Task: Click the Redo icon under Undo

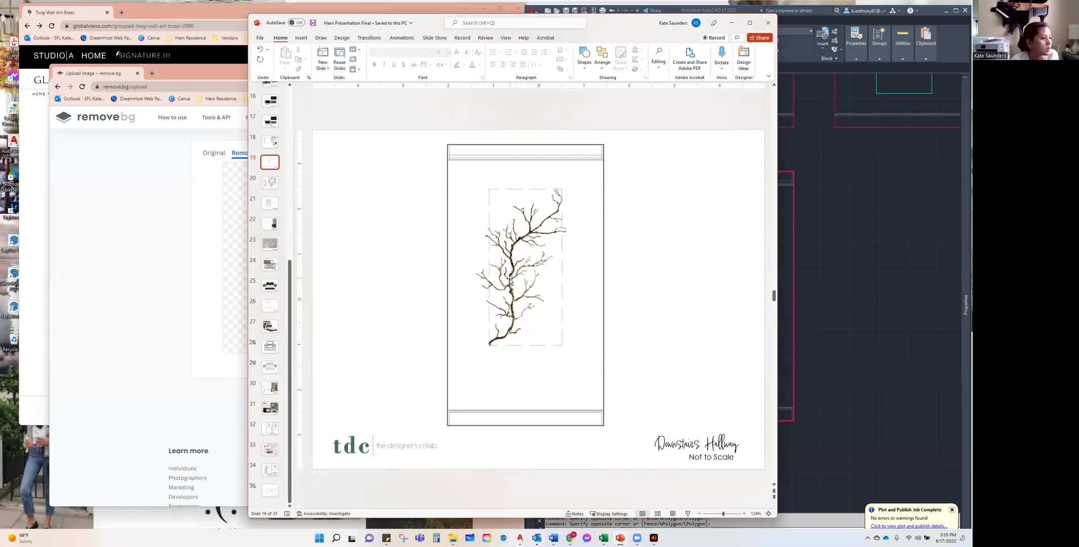Action: 260,59
